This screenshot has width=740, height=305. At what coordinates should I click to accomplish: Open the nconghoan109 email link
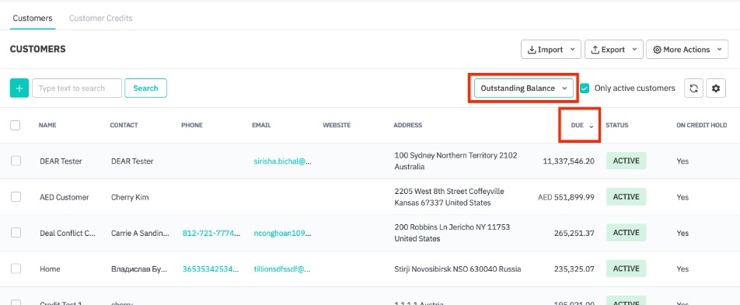283,233
